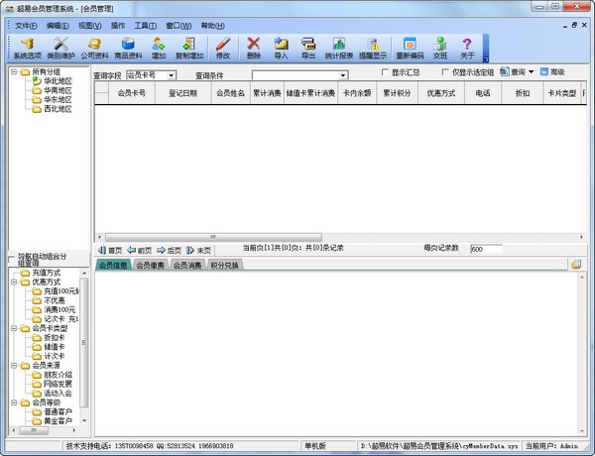
Task: Open the 查询字段 会员卡号 dropdown
Action: [x=172, y=74]
